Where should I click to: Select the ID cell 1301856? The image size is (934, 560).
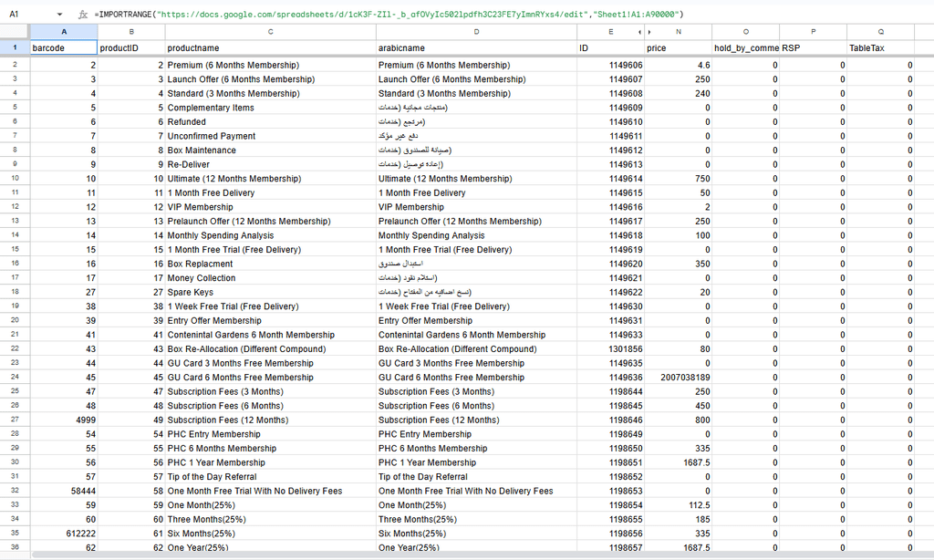point(611,349)
